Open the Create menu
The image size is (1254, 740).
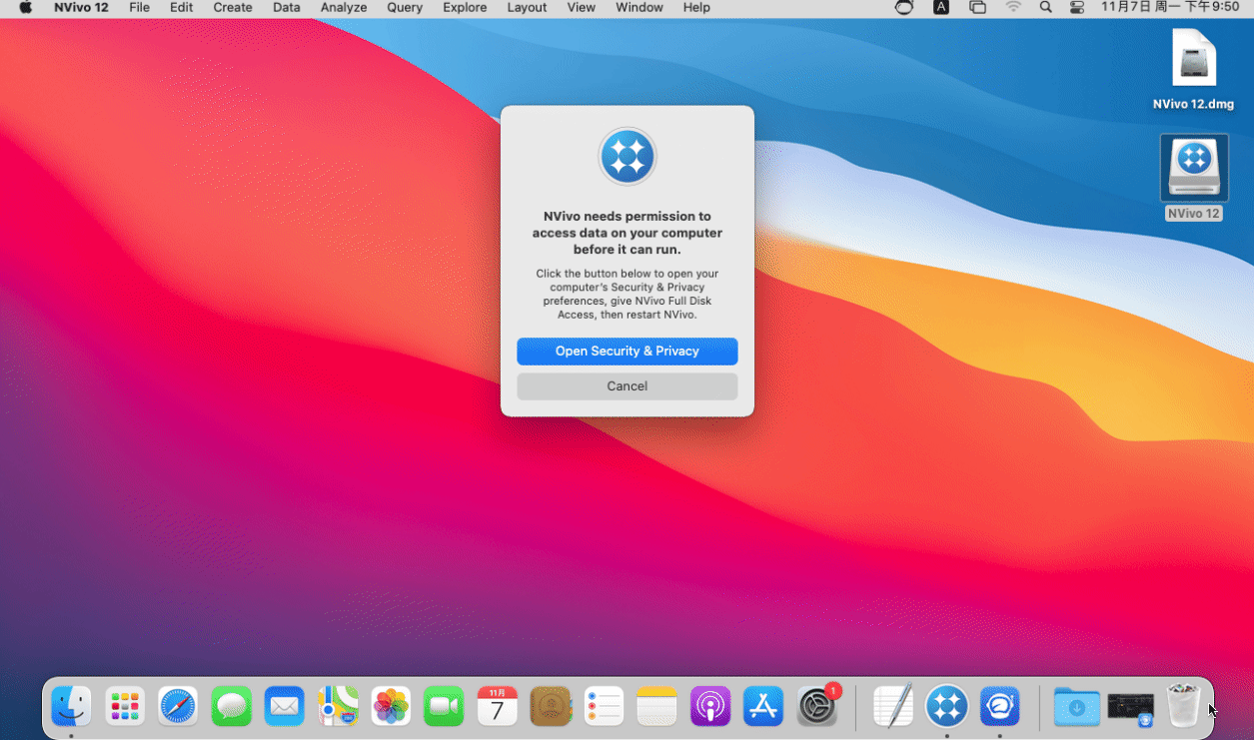[x=233, y=8]
